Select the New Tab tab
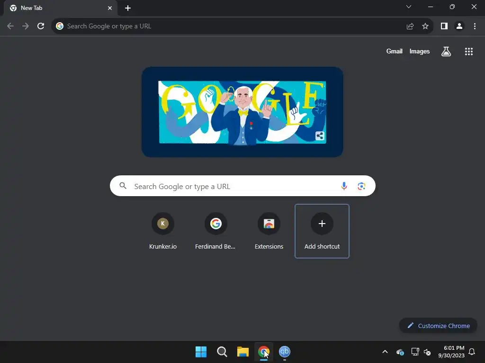 pyautogui.click(x=60, y=8)
